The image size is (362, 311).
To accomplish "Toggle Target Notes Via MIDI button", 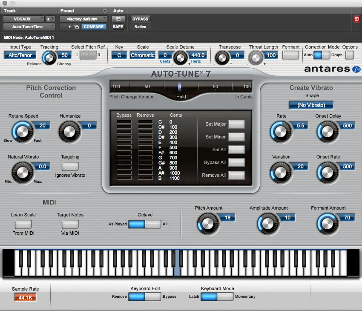I will click(x=70, y=224).
